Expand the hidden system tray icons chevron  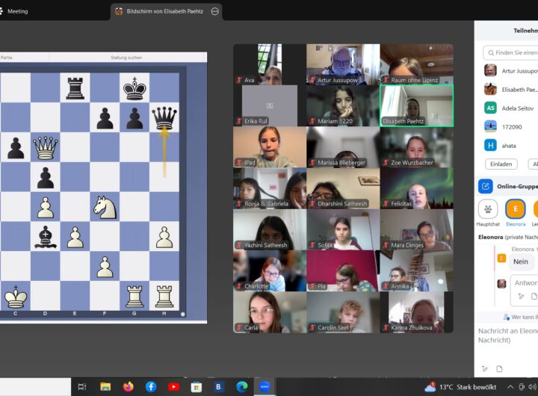[510, 386]
